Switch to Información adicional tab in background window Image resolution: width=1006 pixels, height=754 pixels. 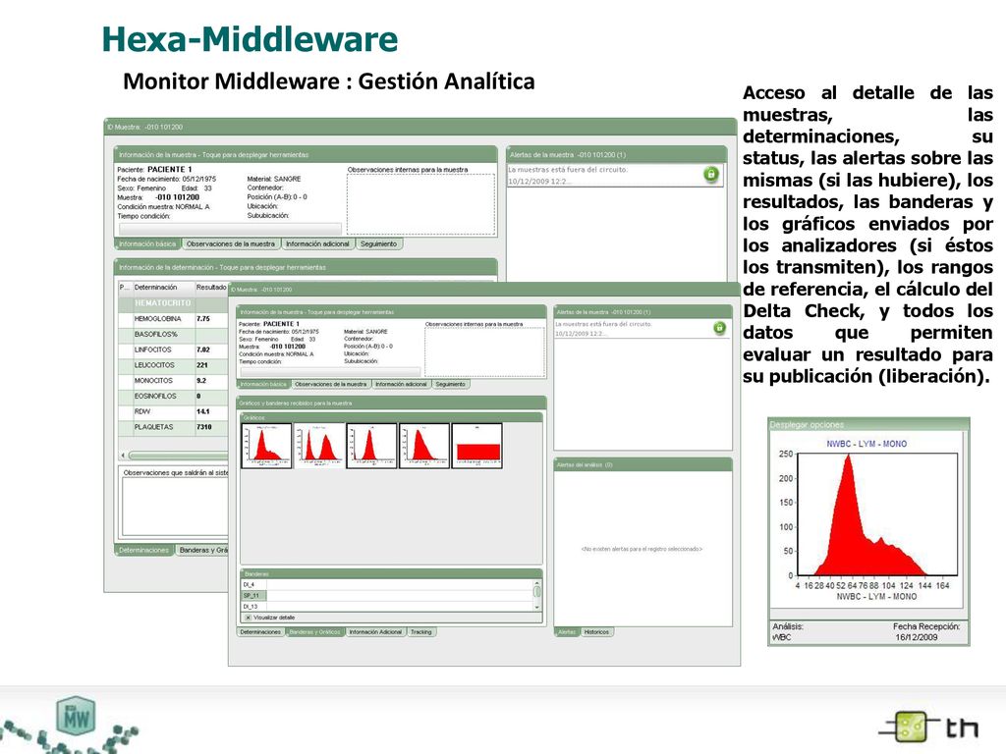317,244
